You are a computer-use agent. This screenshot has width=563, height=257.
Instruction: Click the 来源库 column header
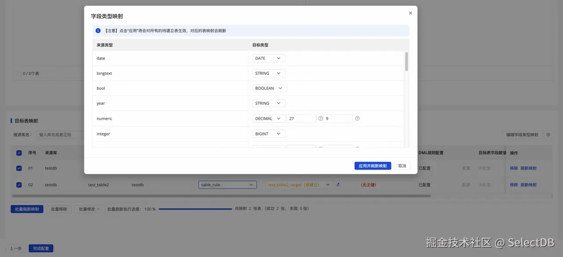(x=51, y=153)
